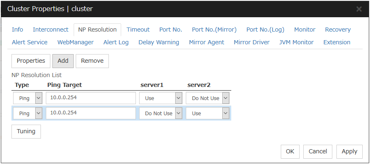Expand server2 dropdown showing Do Not Use
The width and height of the screenshot is (370, 164).
click(208, 98)
